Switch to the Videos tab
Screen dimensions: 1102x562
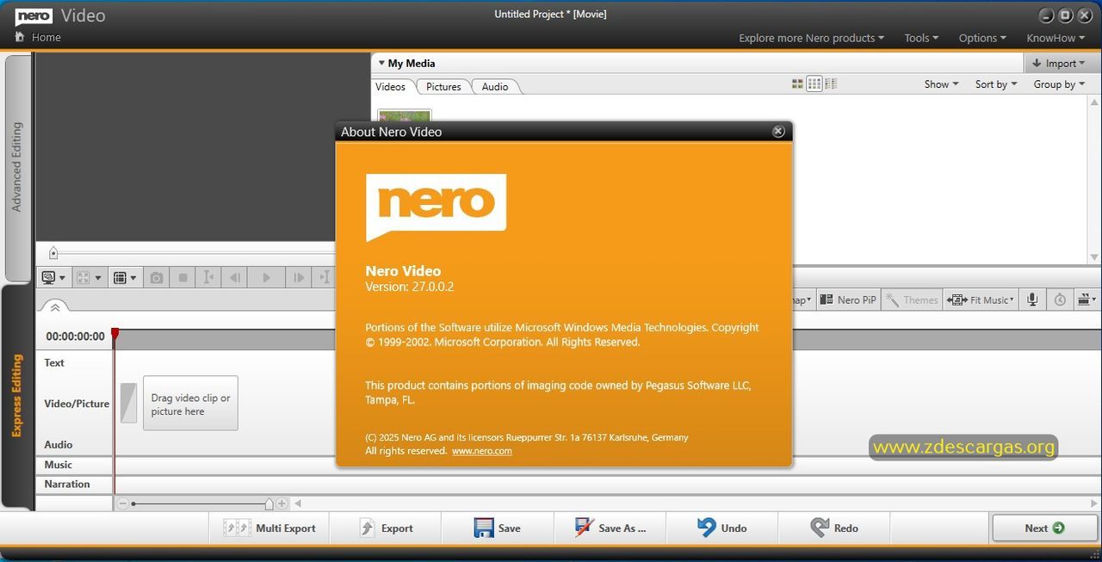coord(390,87)
